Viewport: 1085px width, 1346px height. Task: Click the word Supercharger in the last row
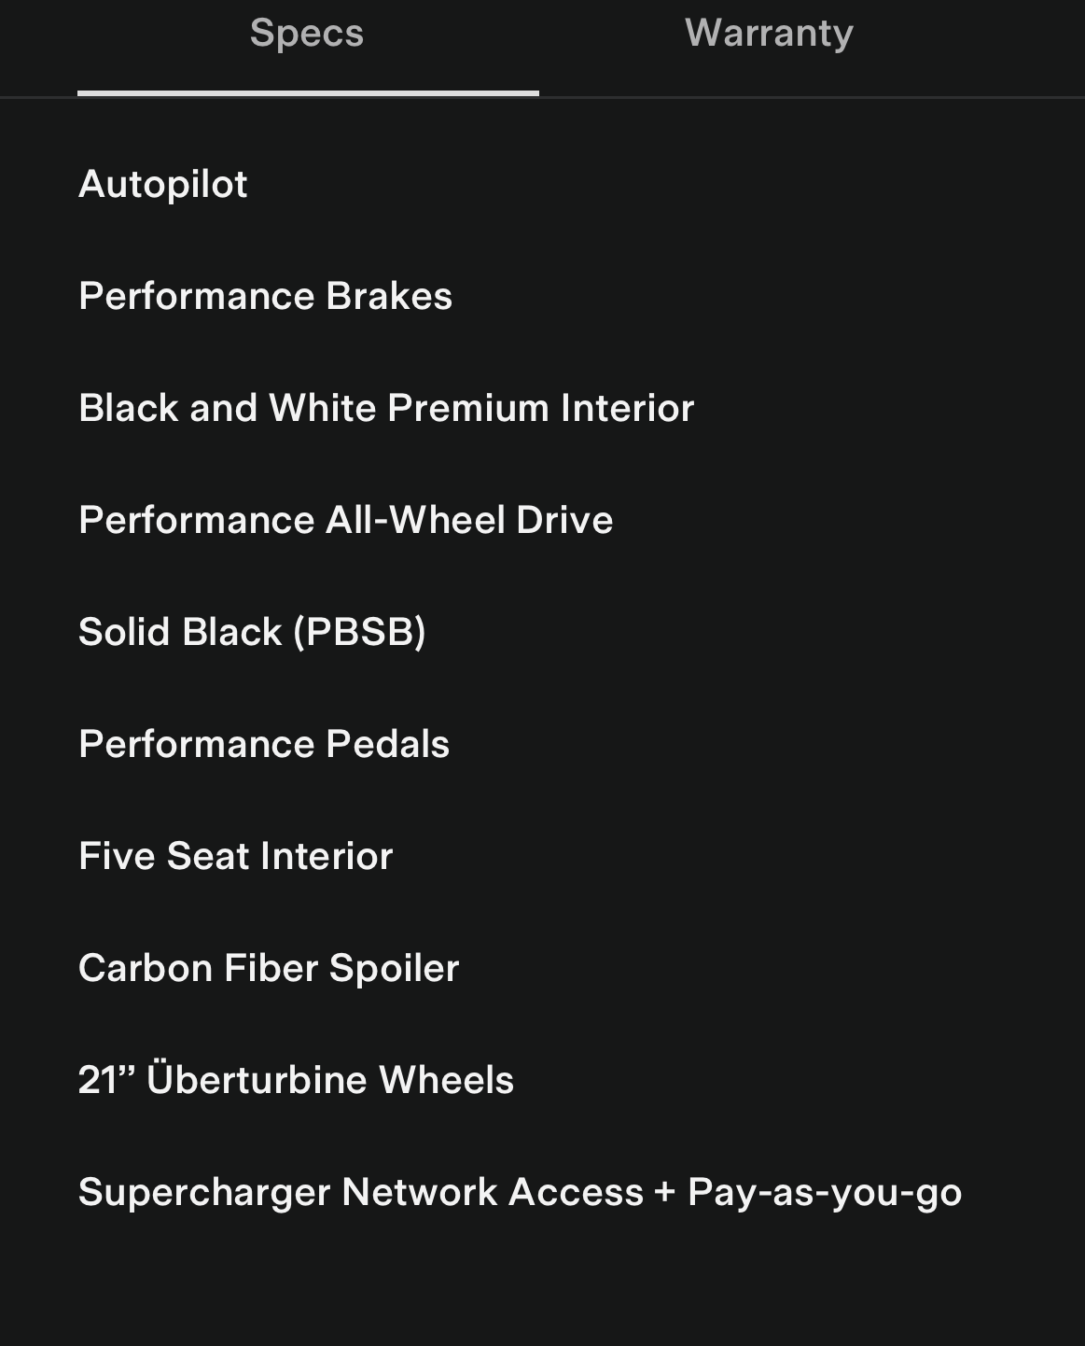click(x=203, y=1192)
